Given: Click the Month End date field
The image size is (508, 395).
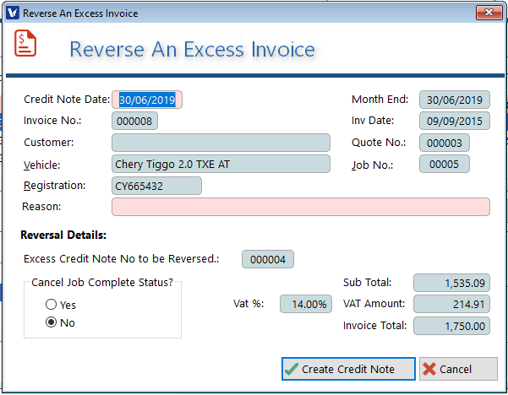Looking at the screenshot, I should point(454,100).
